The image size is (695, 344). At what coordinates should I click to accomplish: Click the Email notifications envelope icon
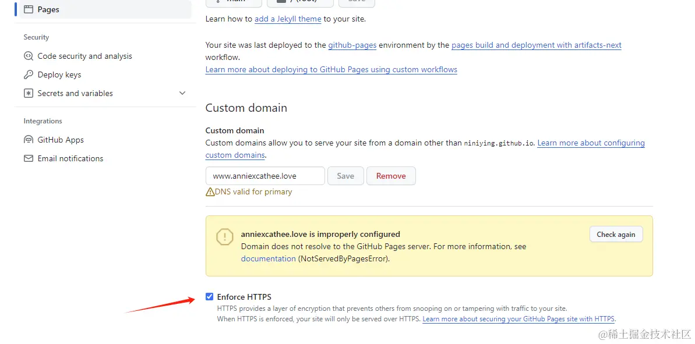[29, 158]
